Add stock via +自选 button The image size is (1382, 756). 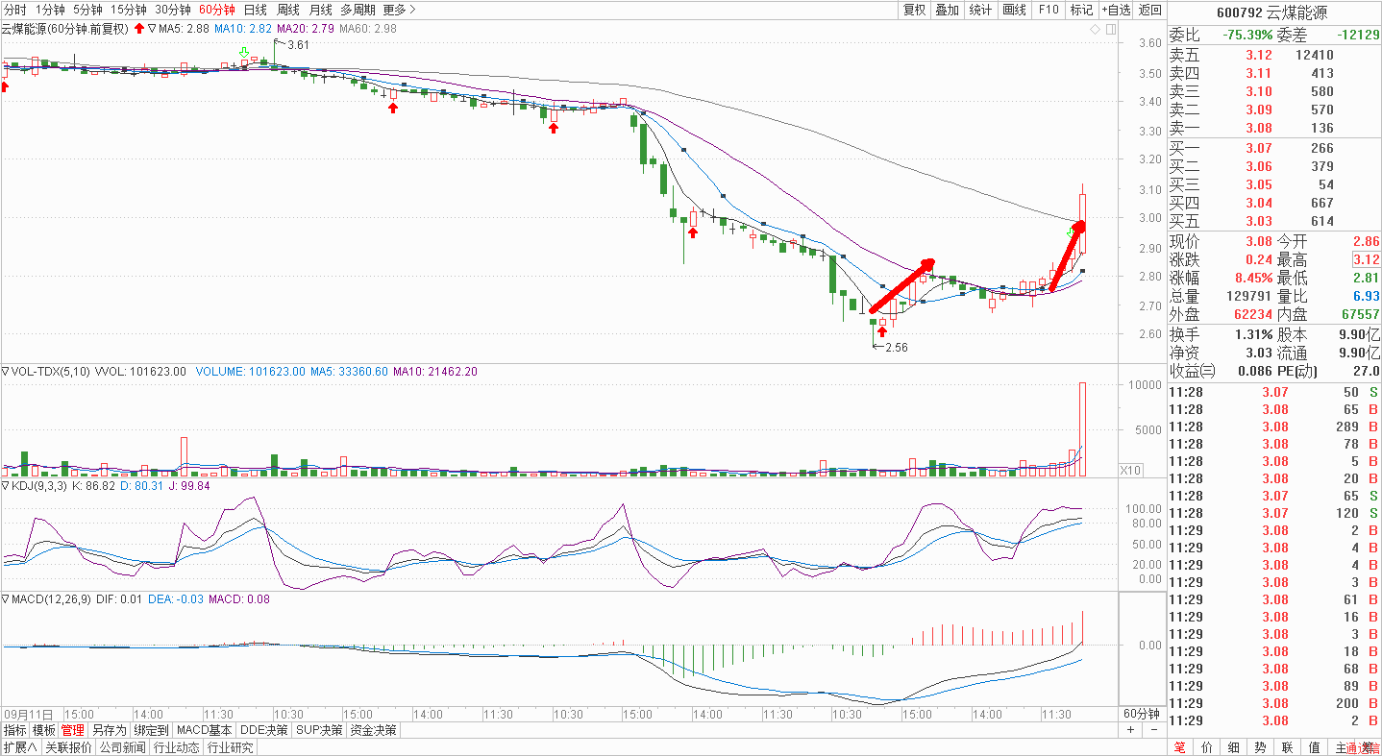[1117, 10]
